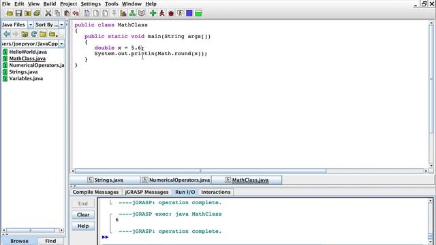Open the Help menu
436x245 pixels.
tap(151, 4)
